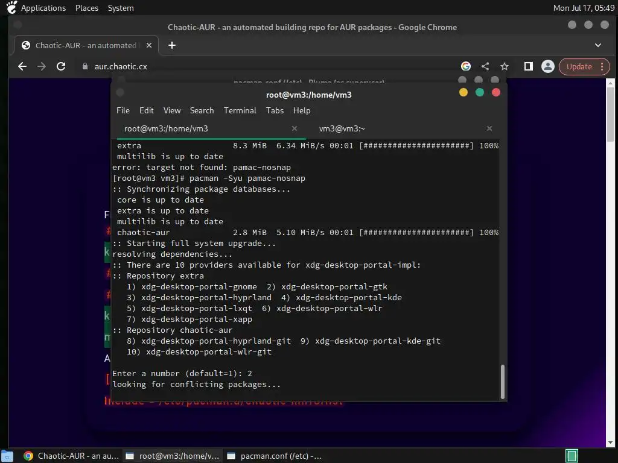
Task: Open Chrome profile avatar
Action: click(x=548, y=66)
